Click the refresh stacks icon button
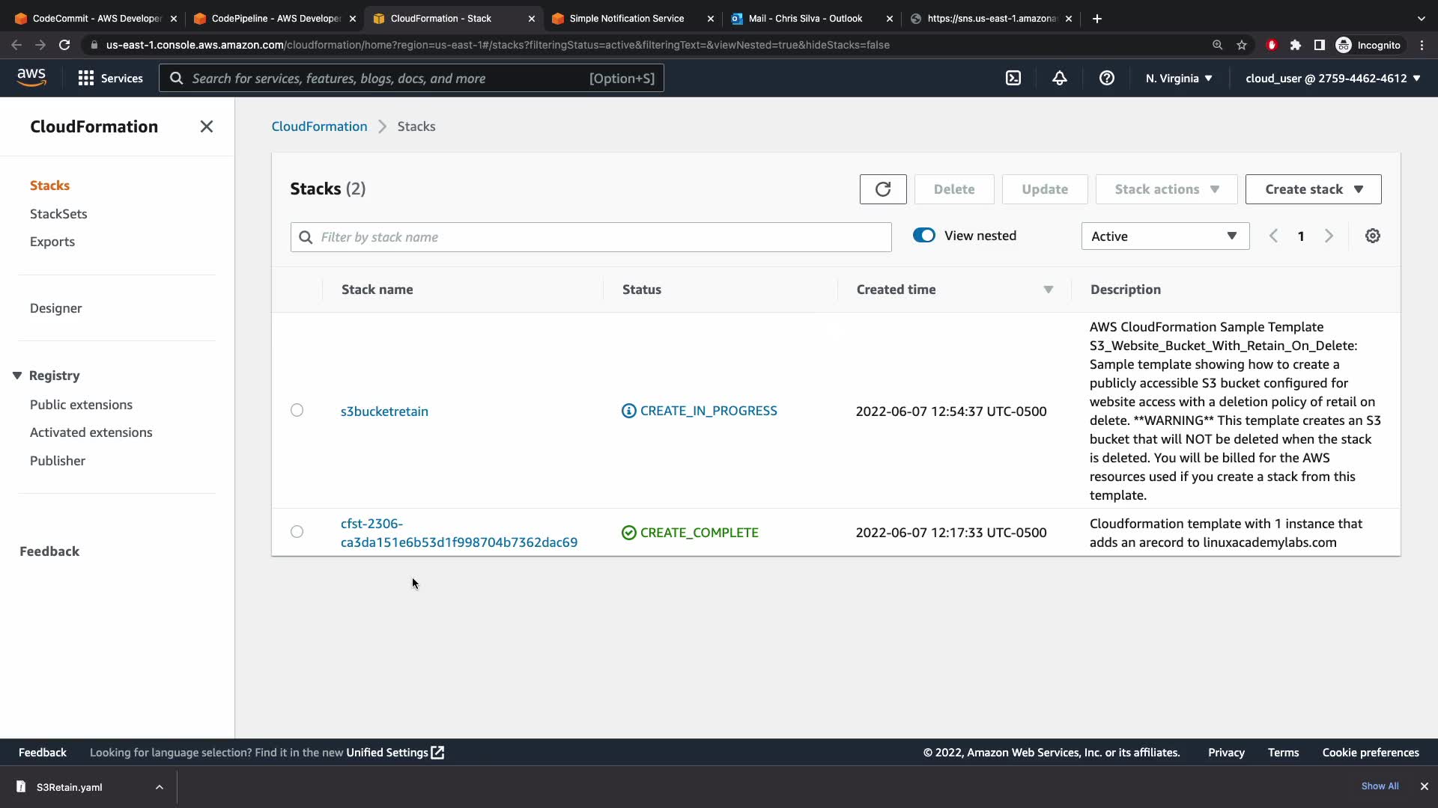The width and height of the screenshot is (1438, 808). click(882, 189)
